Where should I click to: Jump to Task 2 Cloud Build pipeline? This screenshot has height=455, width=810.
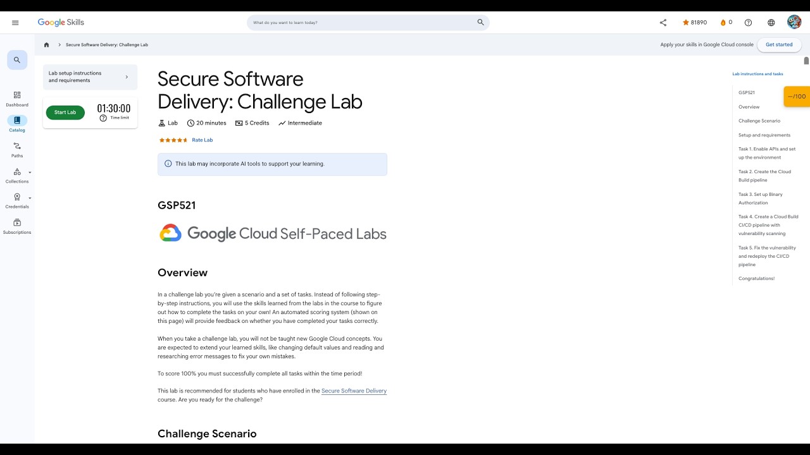[764, 176]
